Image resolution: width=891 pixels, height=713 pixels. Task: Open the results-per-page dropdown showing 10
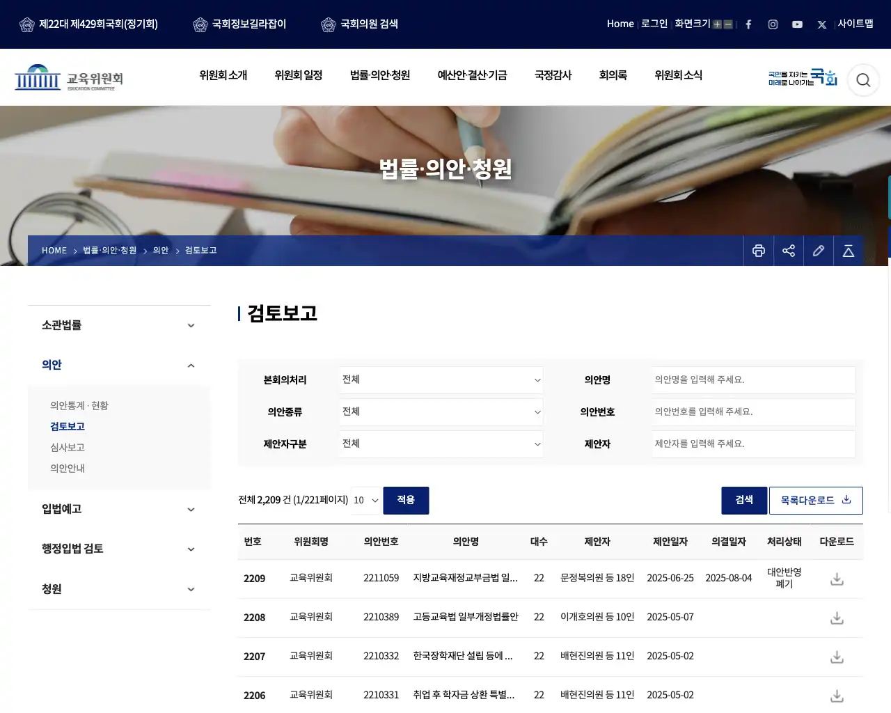click(366, 501)
